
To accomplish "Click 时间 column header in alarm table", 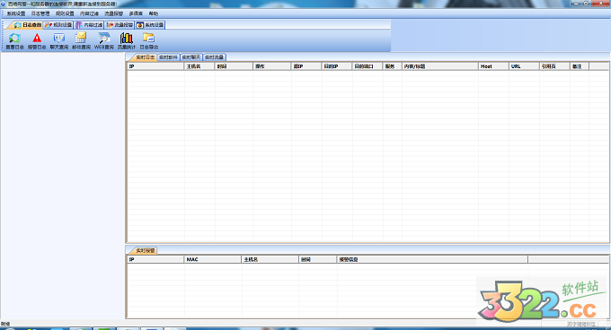I will 317,259.
